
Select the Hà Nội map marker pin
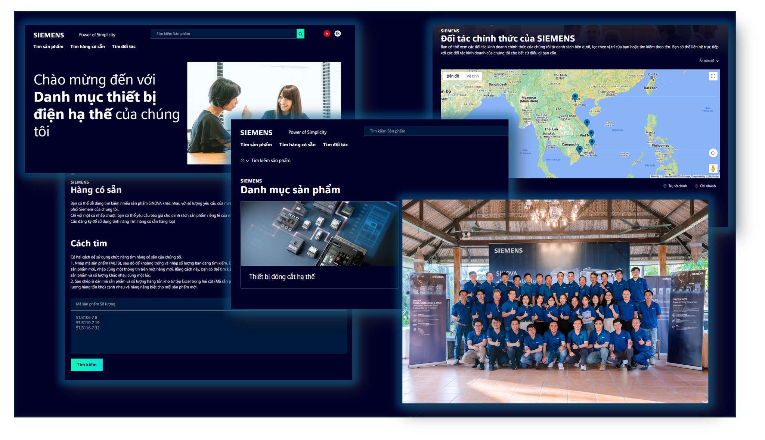coord(575,96)
